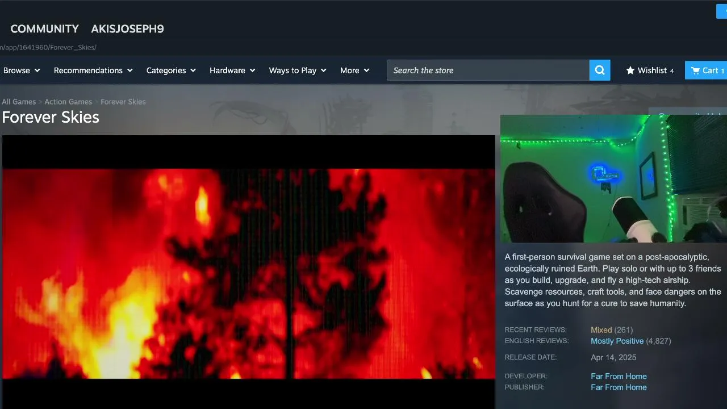The height and width of the screenshot is (409, 727).
Task: Expand the Browse dropdown arrow
Action: click(x=37, y=70)
